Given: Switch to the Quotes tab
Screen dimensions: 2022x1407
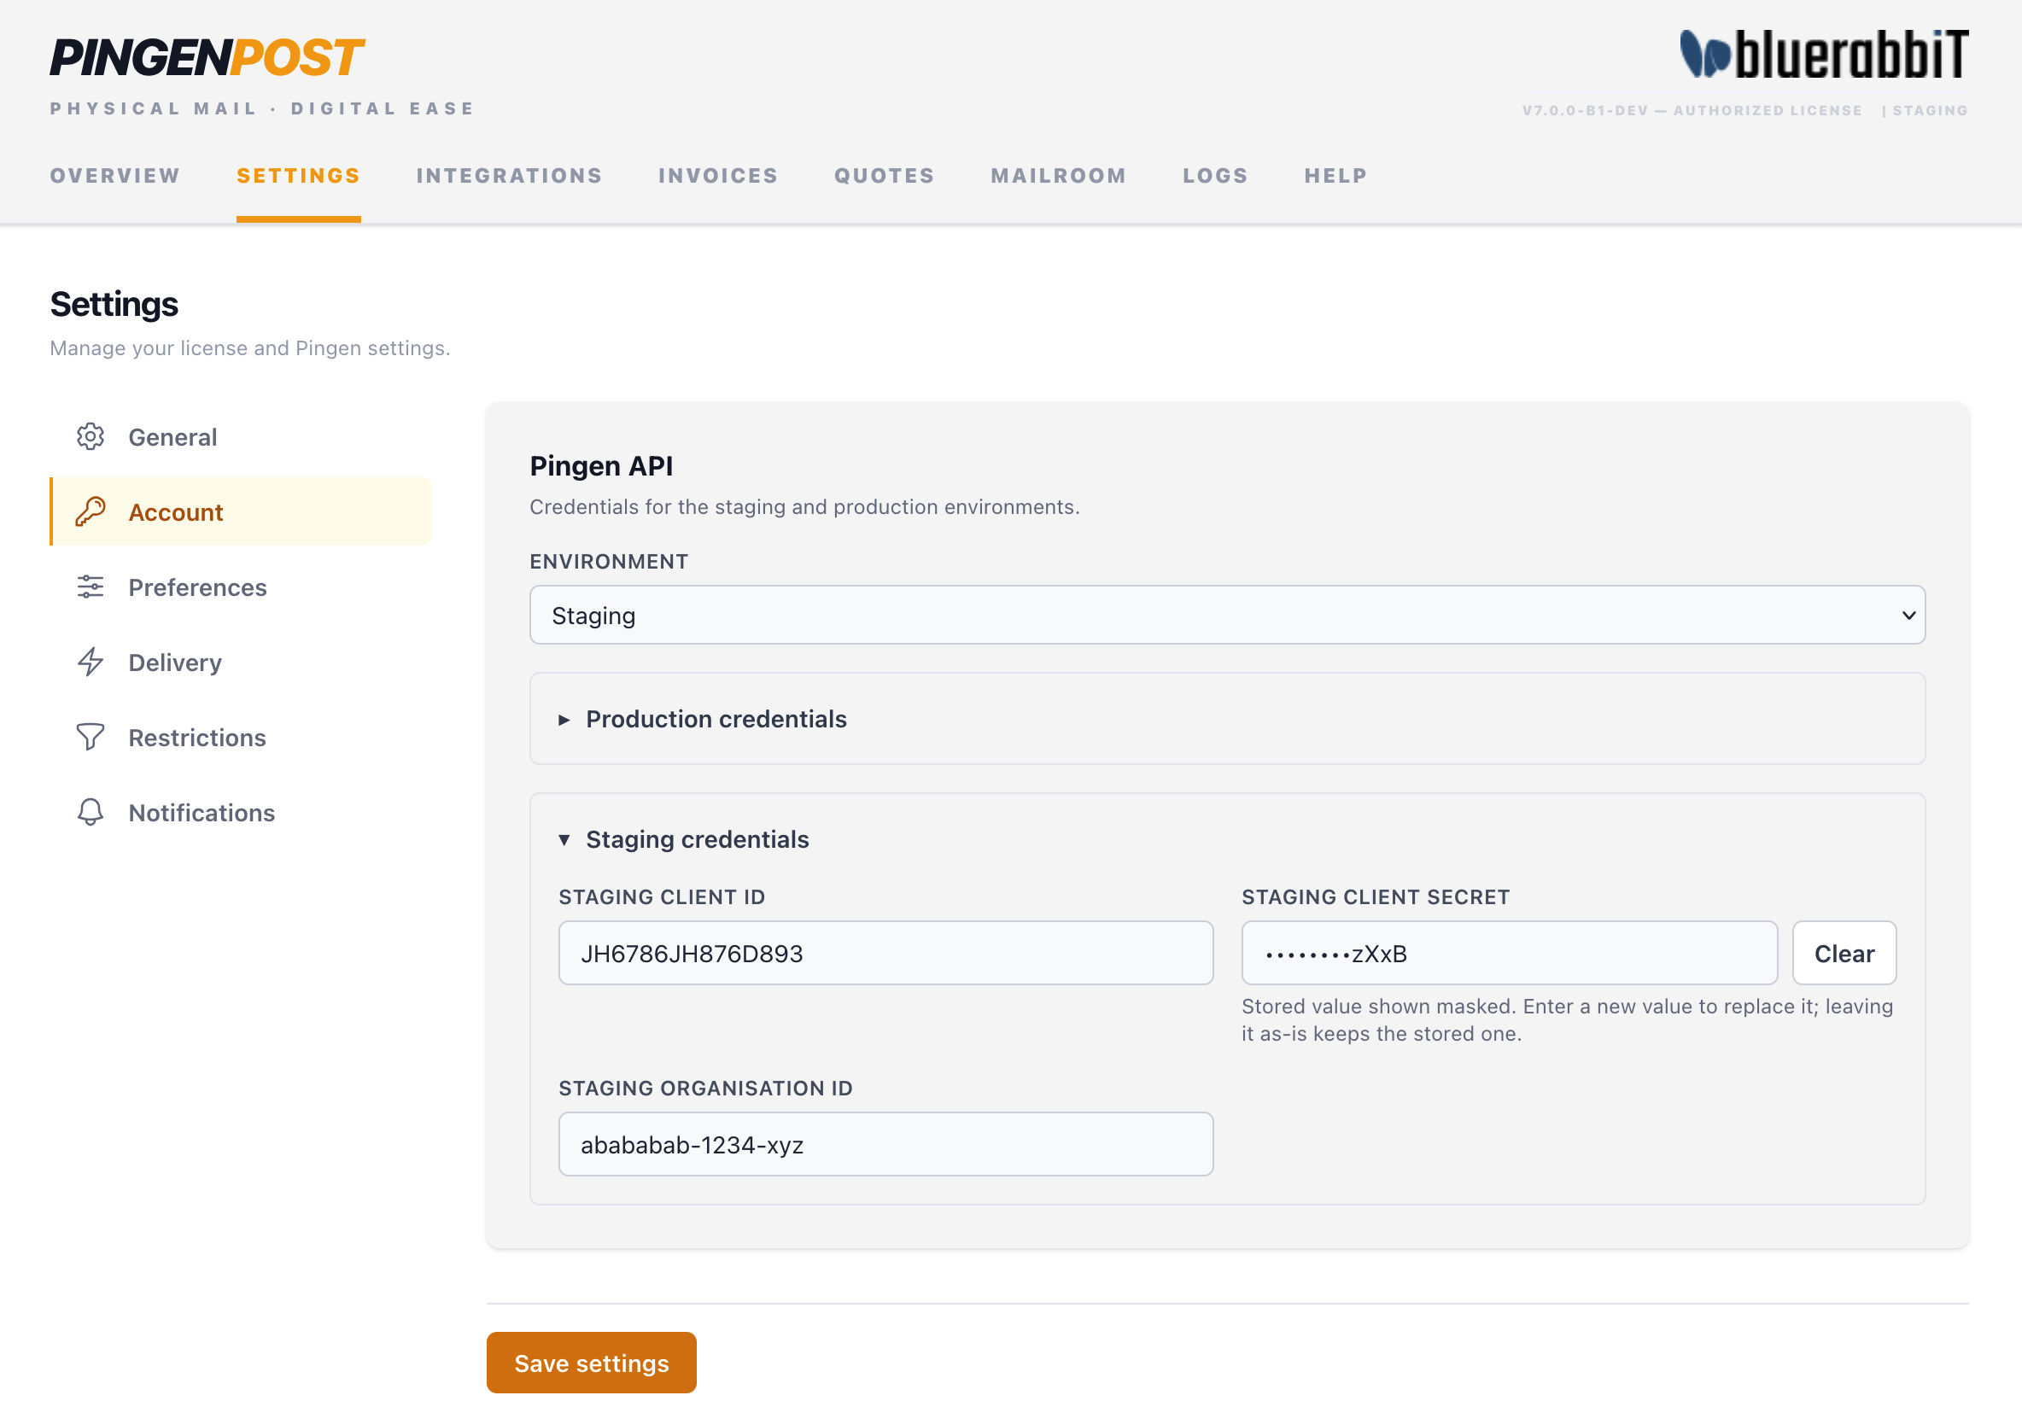Looking at the screenshot, I should pos(884,176).
